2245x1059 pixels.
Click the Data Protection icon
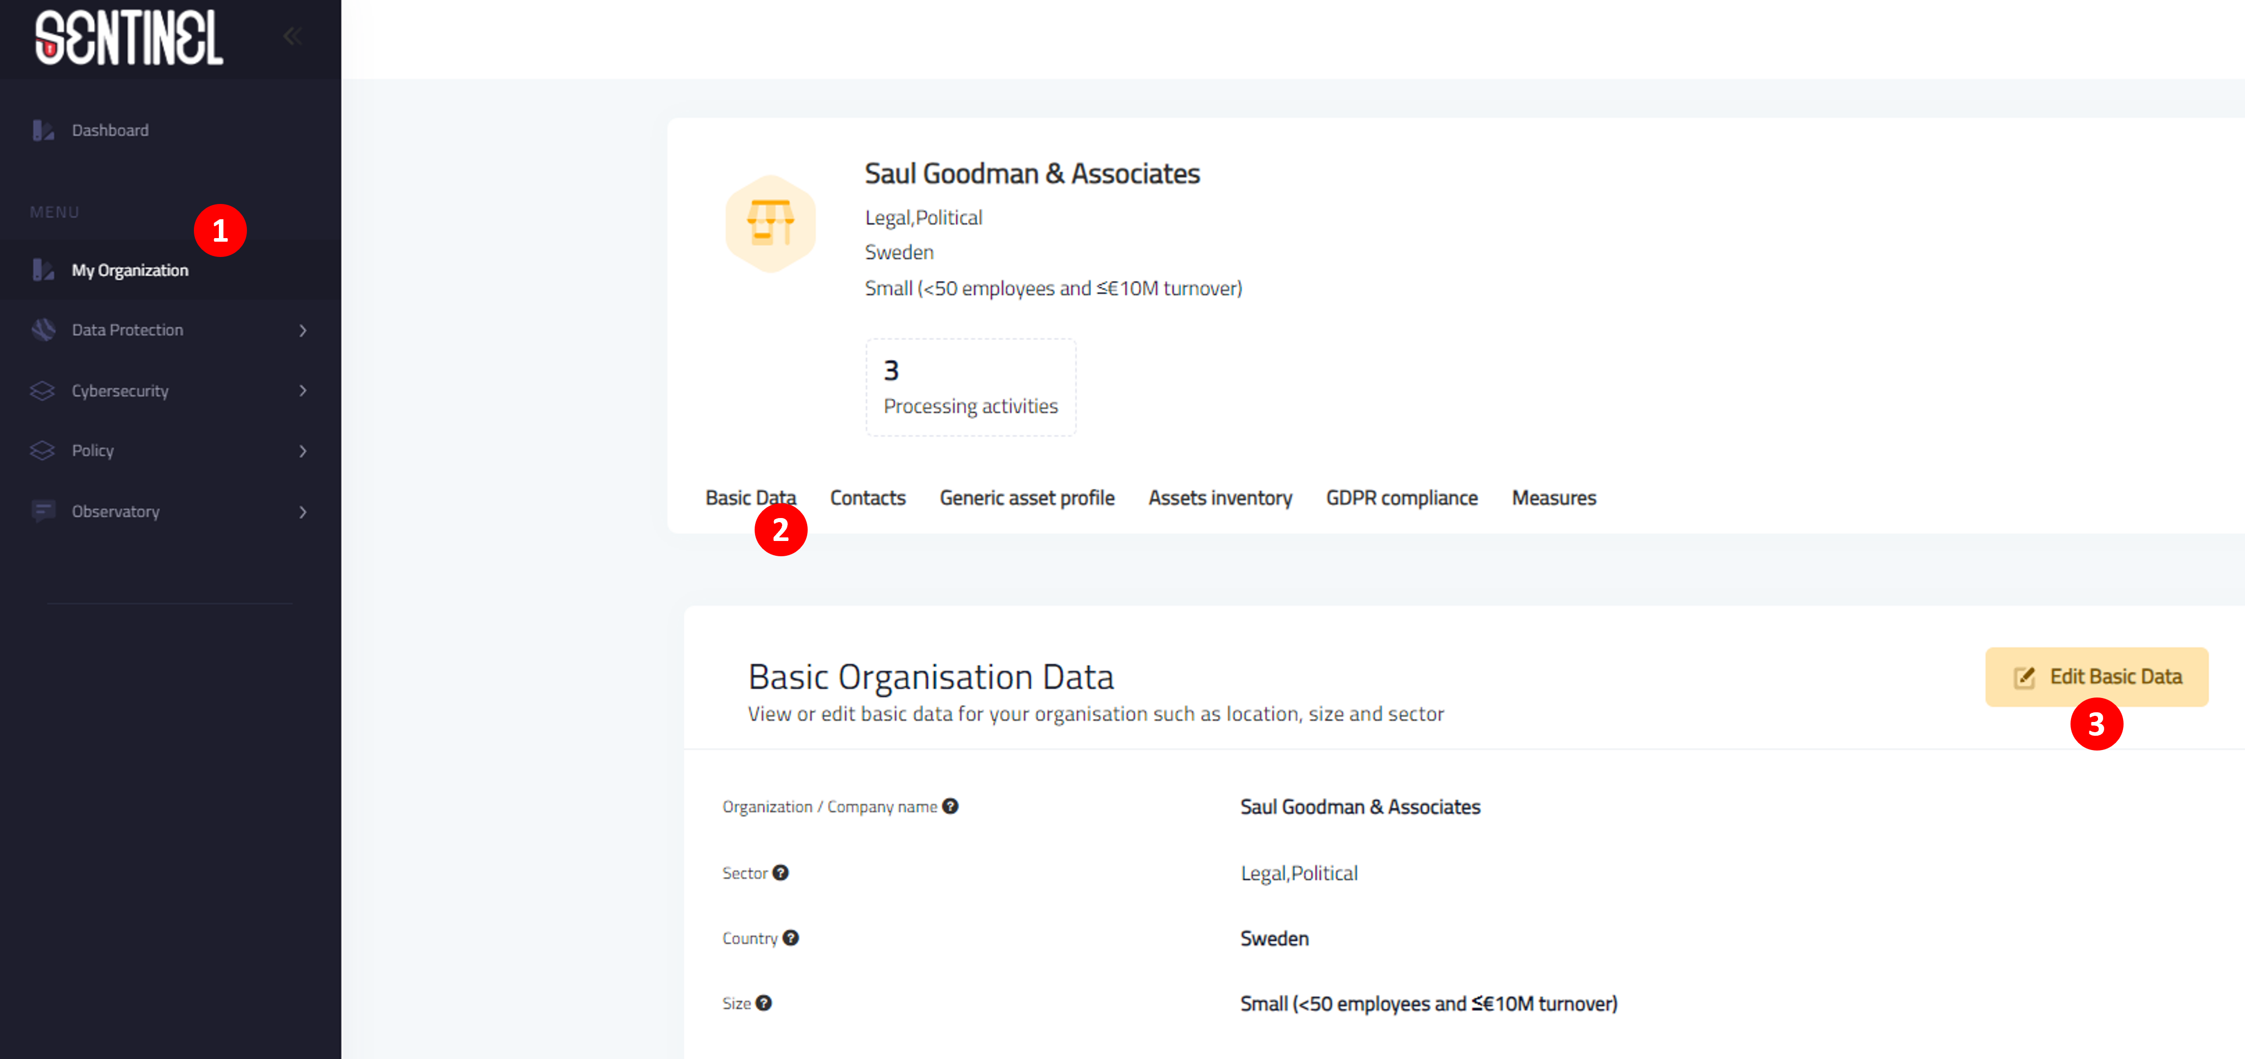pos(43,330)
